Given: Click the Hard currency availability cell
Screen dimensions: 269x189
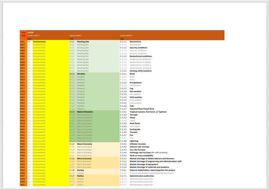Looking at the screenshot, I should click(x=141, y=156).
